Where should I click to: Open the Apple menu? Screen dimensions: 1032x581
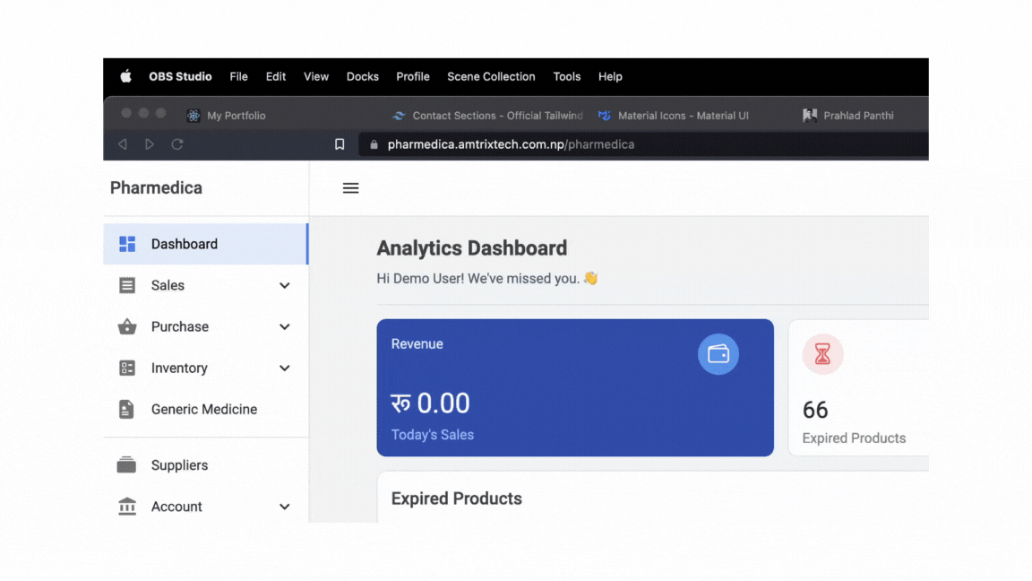(126, 77)
